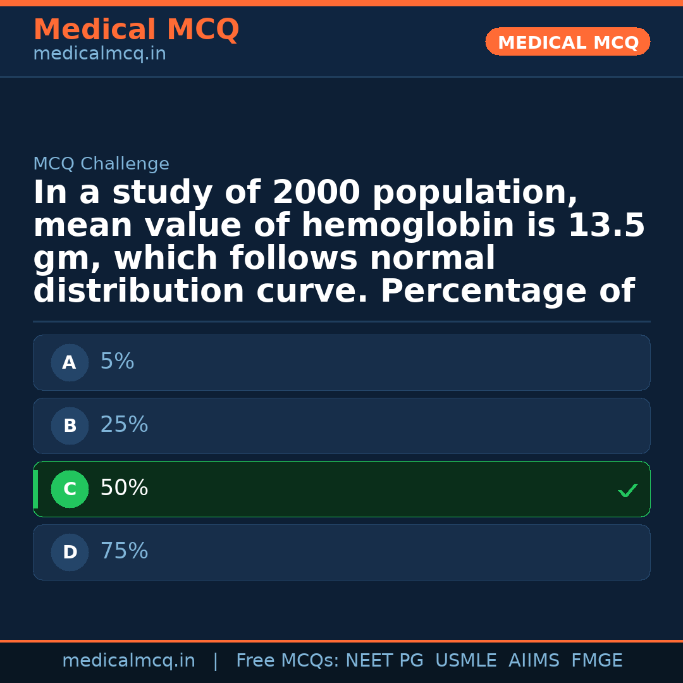Select the option B letter circle

click(70, 426)
